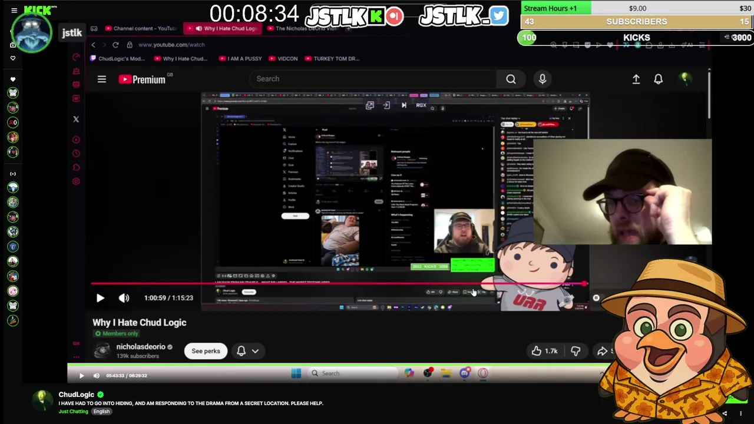Screen dimensions: 754x424
Task: Open the I AM A PUSSY bookmark
Action: pos(240,58)
